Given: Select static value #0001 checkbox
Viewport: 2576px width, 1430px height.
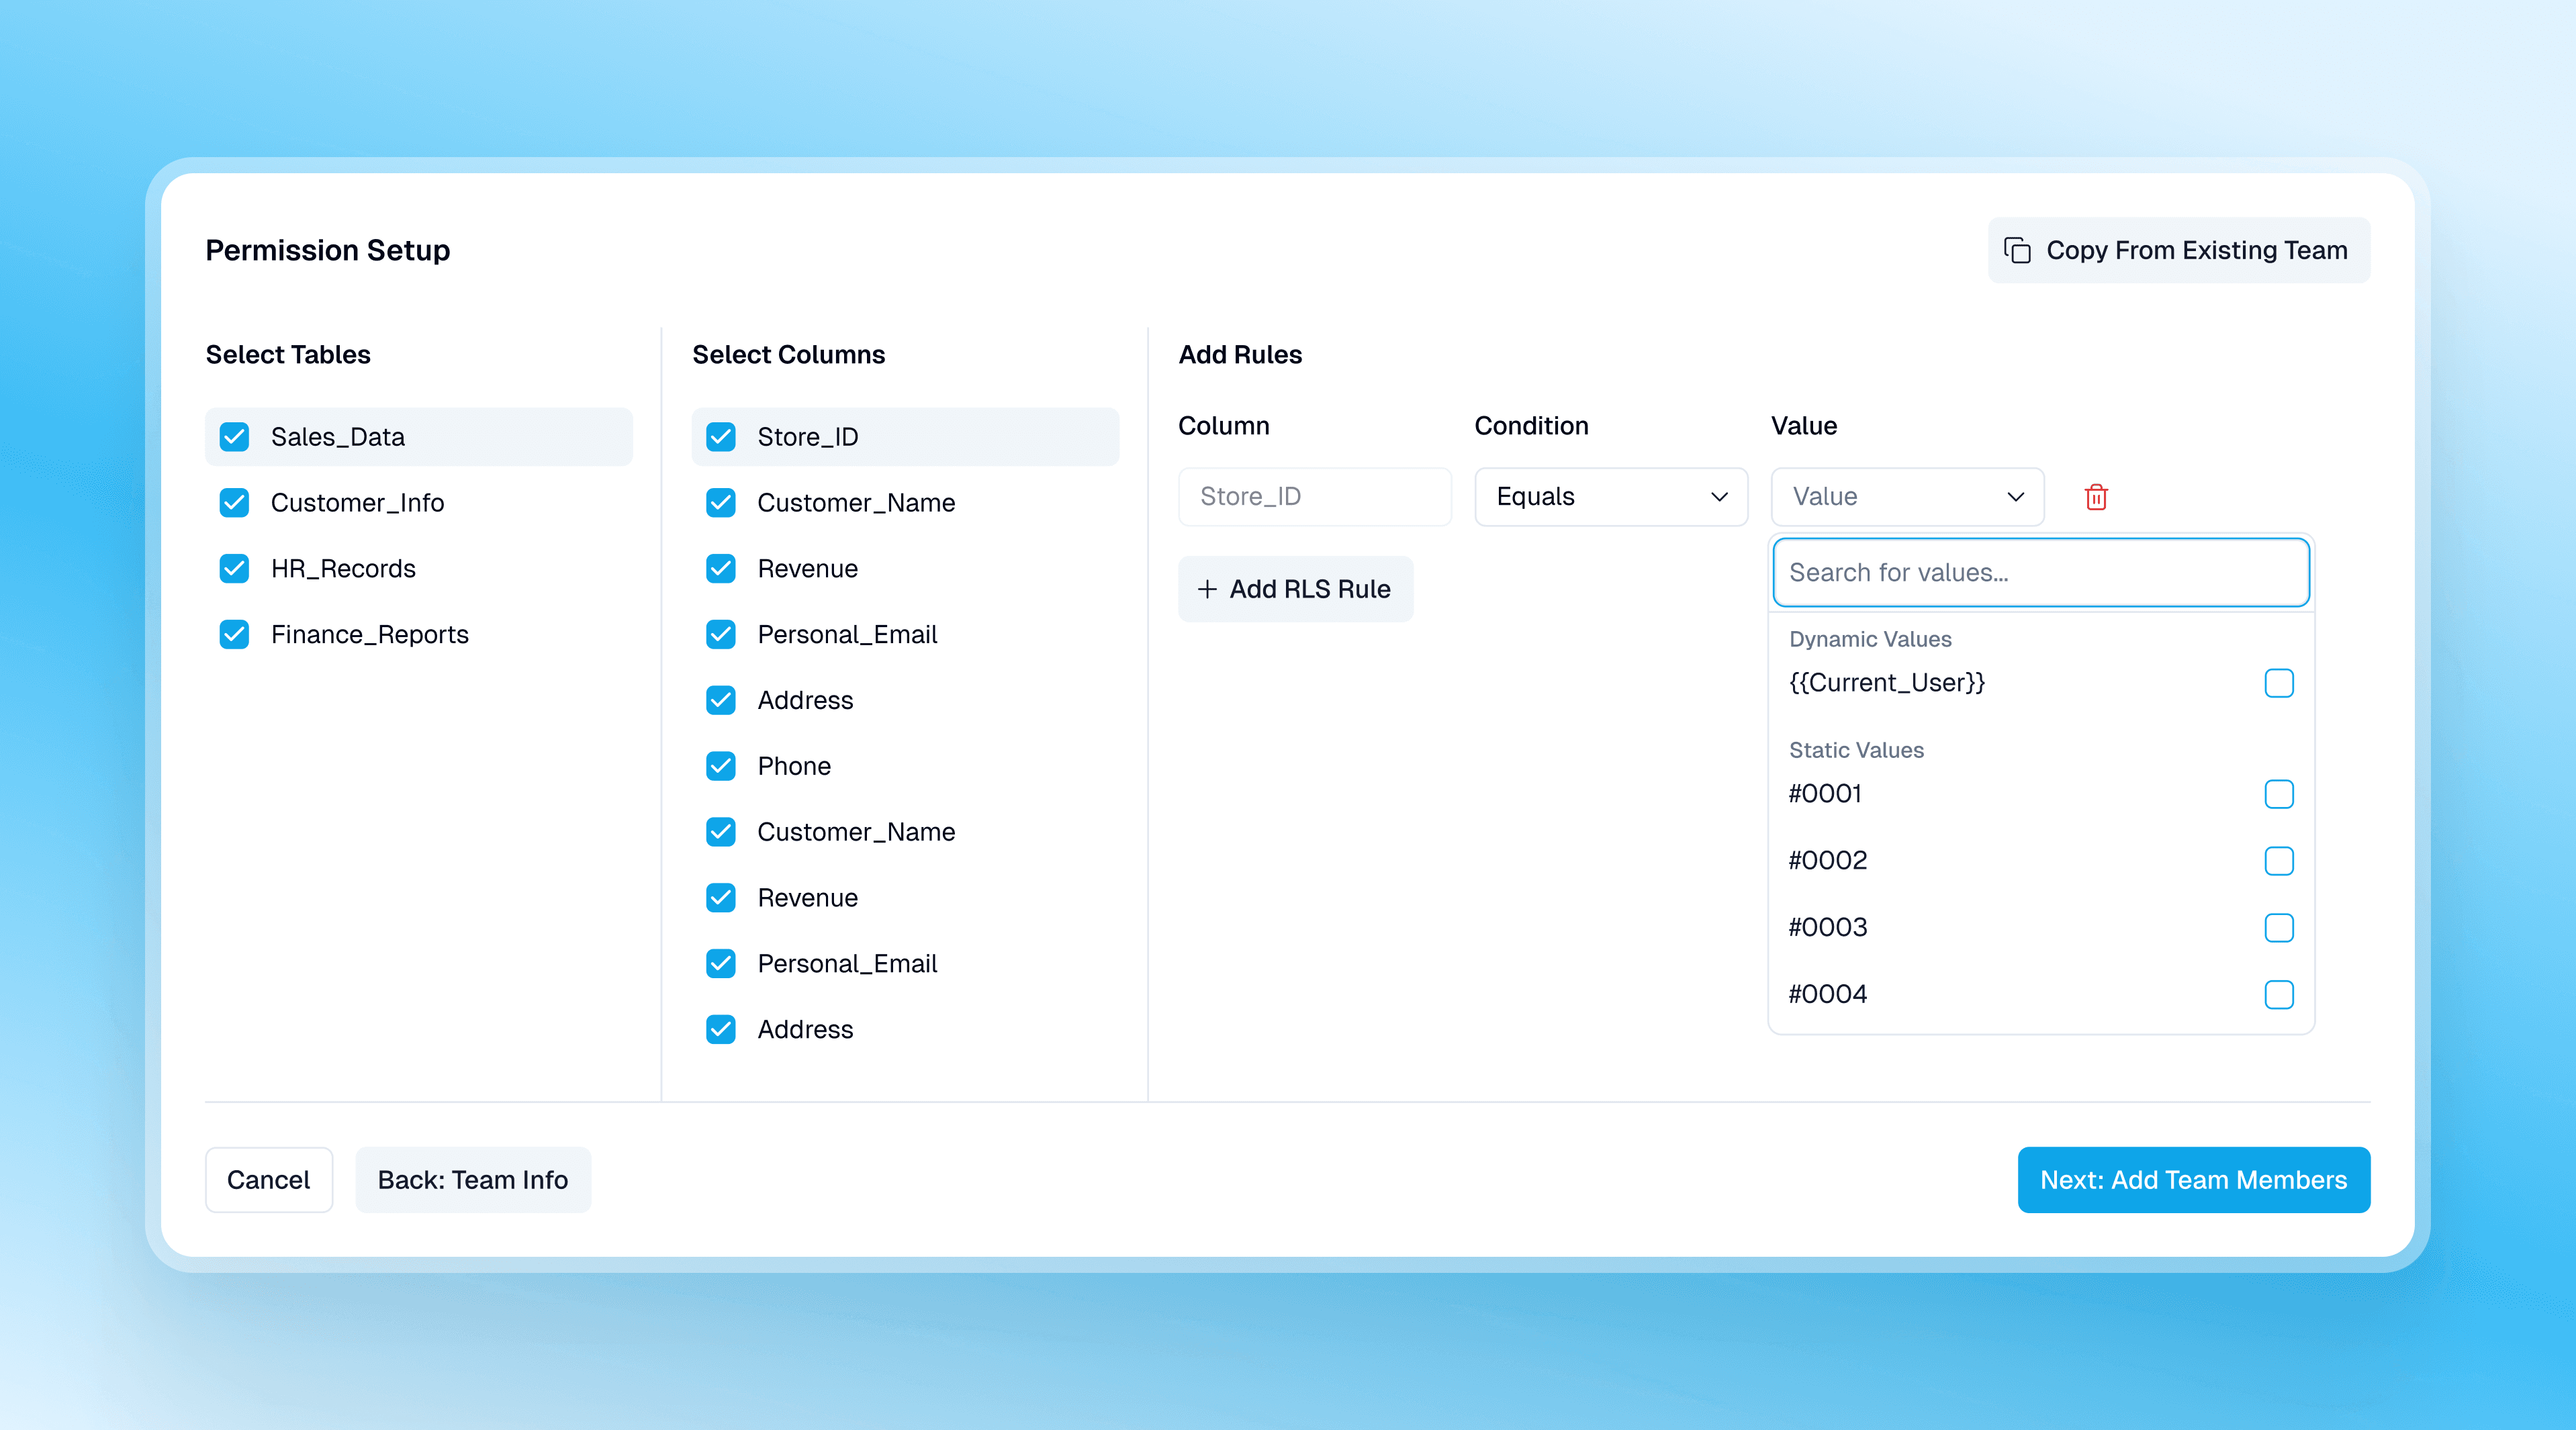Looking at the screenshot, I should click(x=2278, y=794).
